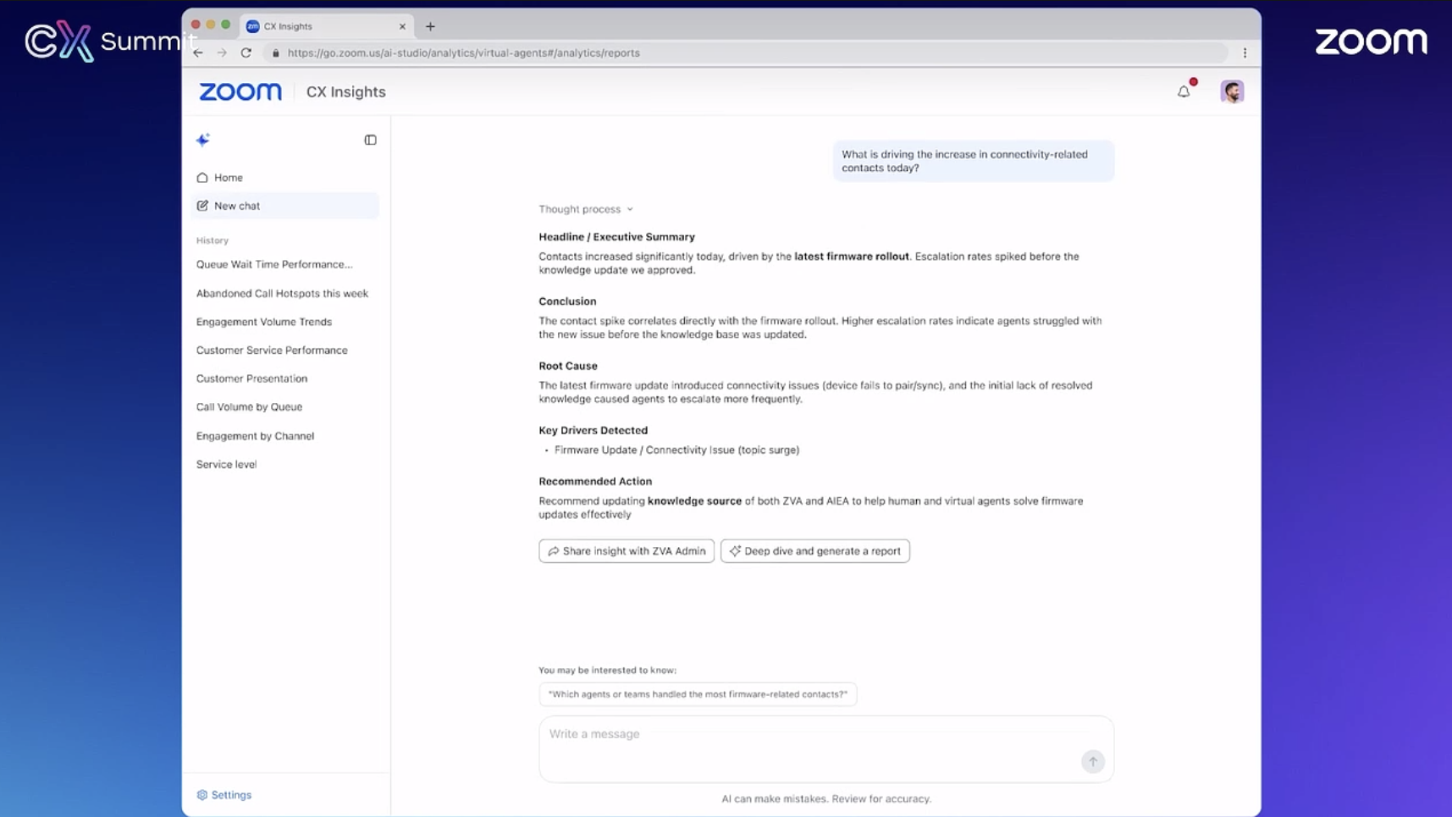Click the browser reload icon
Image resolution: width=1452 pixels, height=817 pixels.
click(x=246, y=52)
